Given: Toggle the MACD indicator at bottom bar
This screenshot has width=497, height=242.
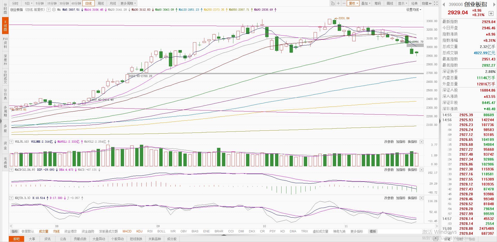Looking at the screenshot, I should point(127,231).
